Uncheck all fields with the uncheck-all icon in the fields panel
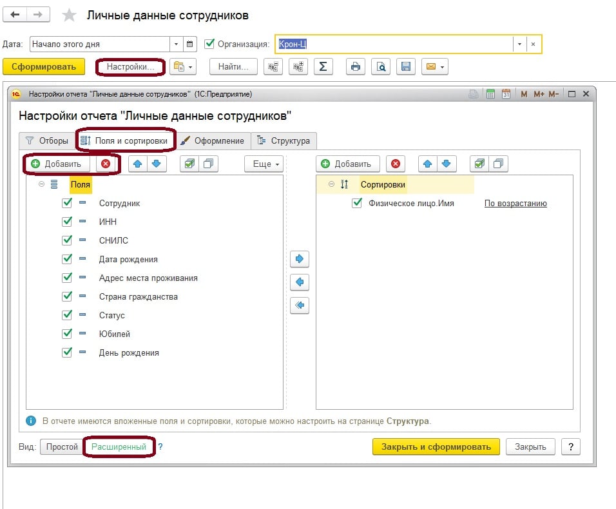The height and width of the screenshot is (509, 616). (x=208, y=164)
